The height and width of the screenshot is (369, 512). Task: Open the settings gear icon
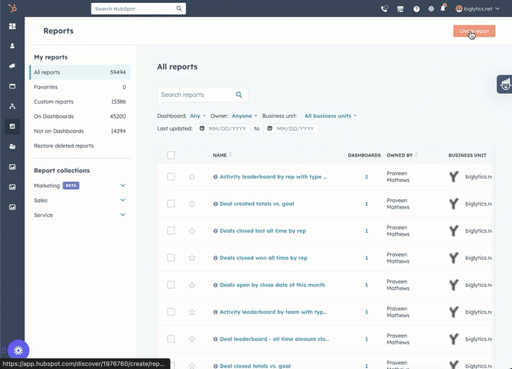[x=431, y=9]
